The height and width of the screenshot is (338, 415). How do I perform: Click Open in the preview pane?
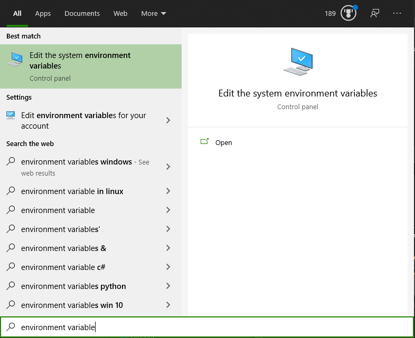click(x=223, y=142)
